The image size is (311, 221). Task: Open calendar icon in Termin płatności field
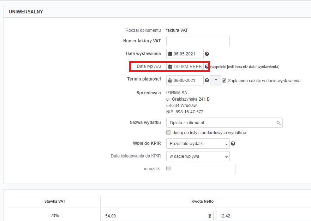pyautogui.click(x=170, y=80)
